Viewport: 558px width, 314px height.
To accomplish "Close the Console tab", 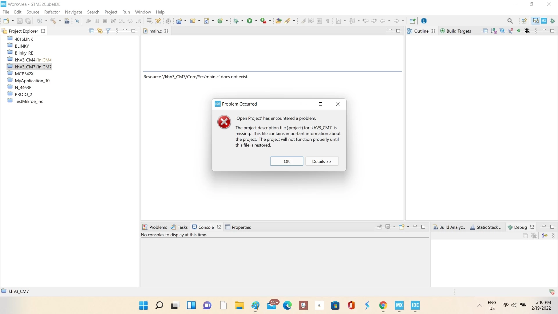I will pyautogui.click(x=219, y=227).
